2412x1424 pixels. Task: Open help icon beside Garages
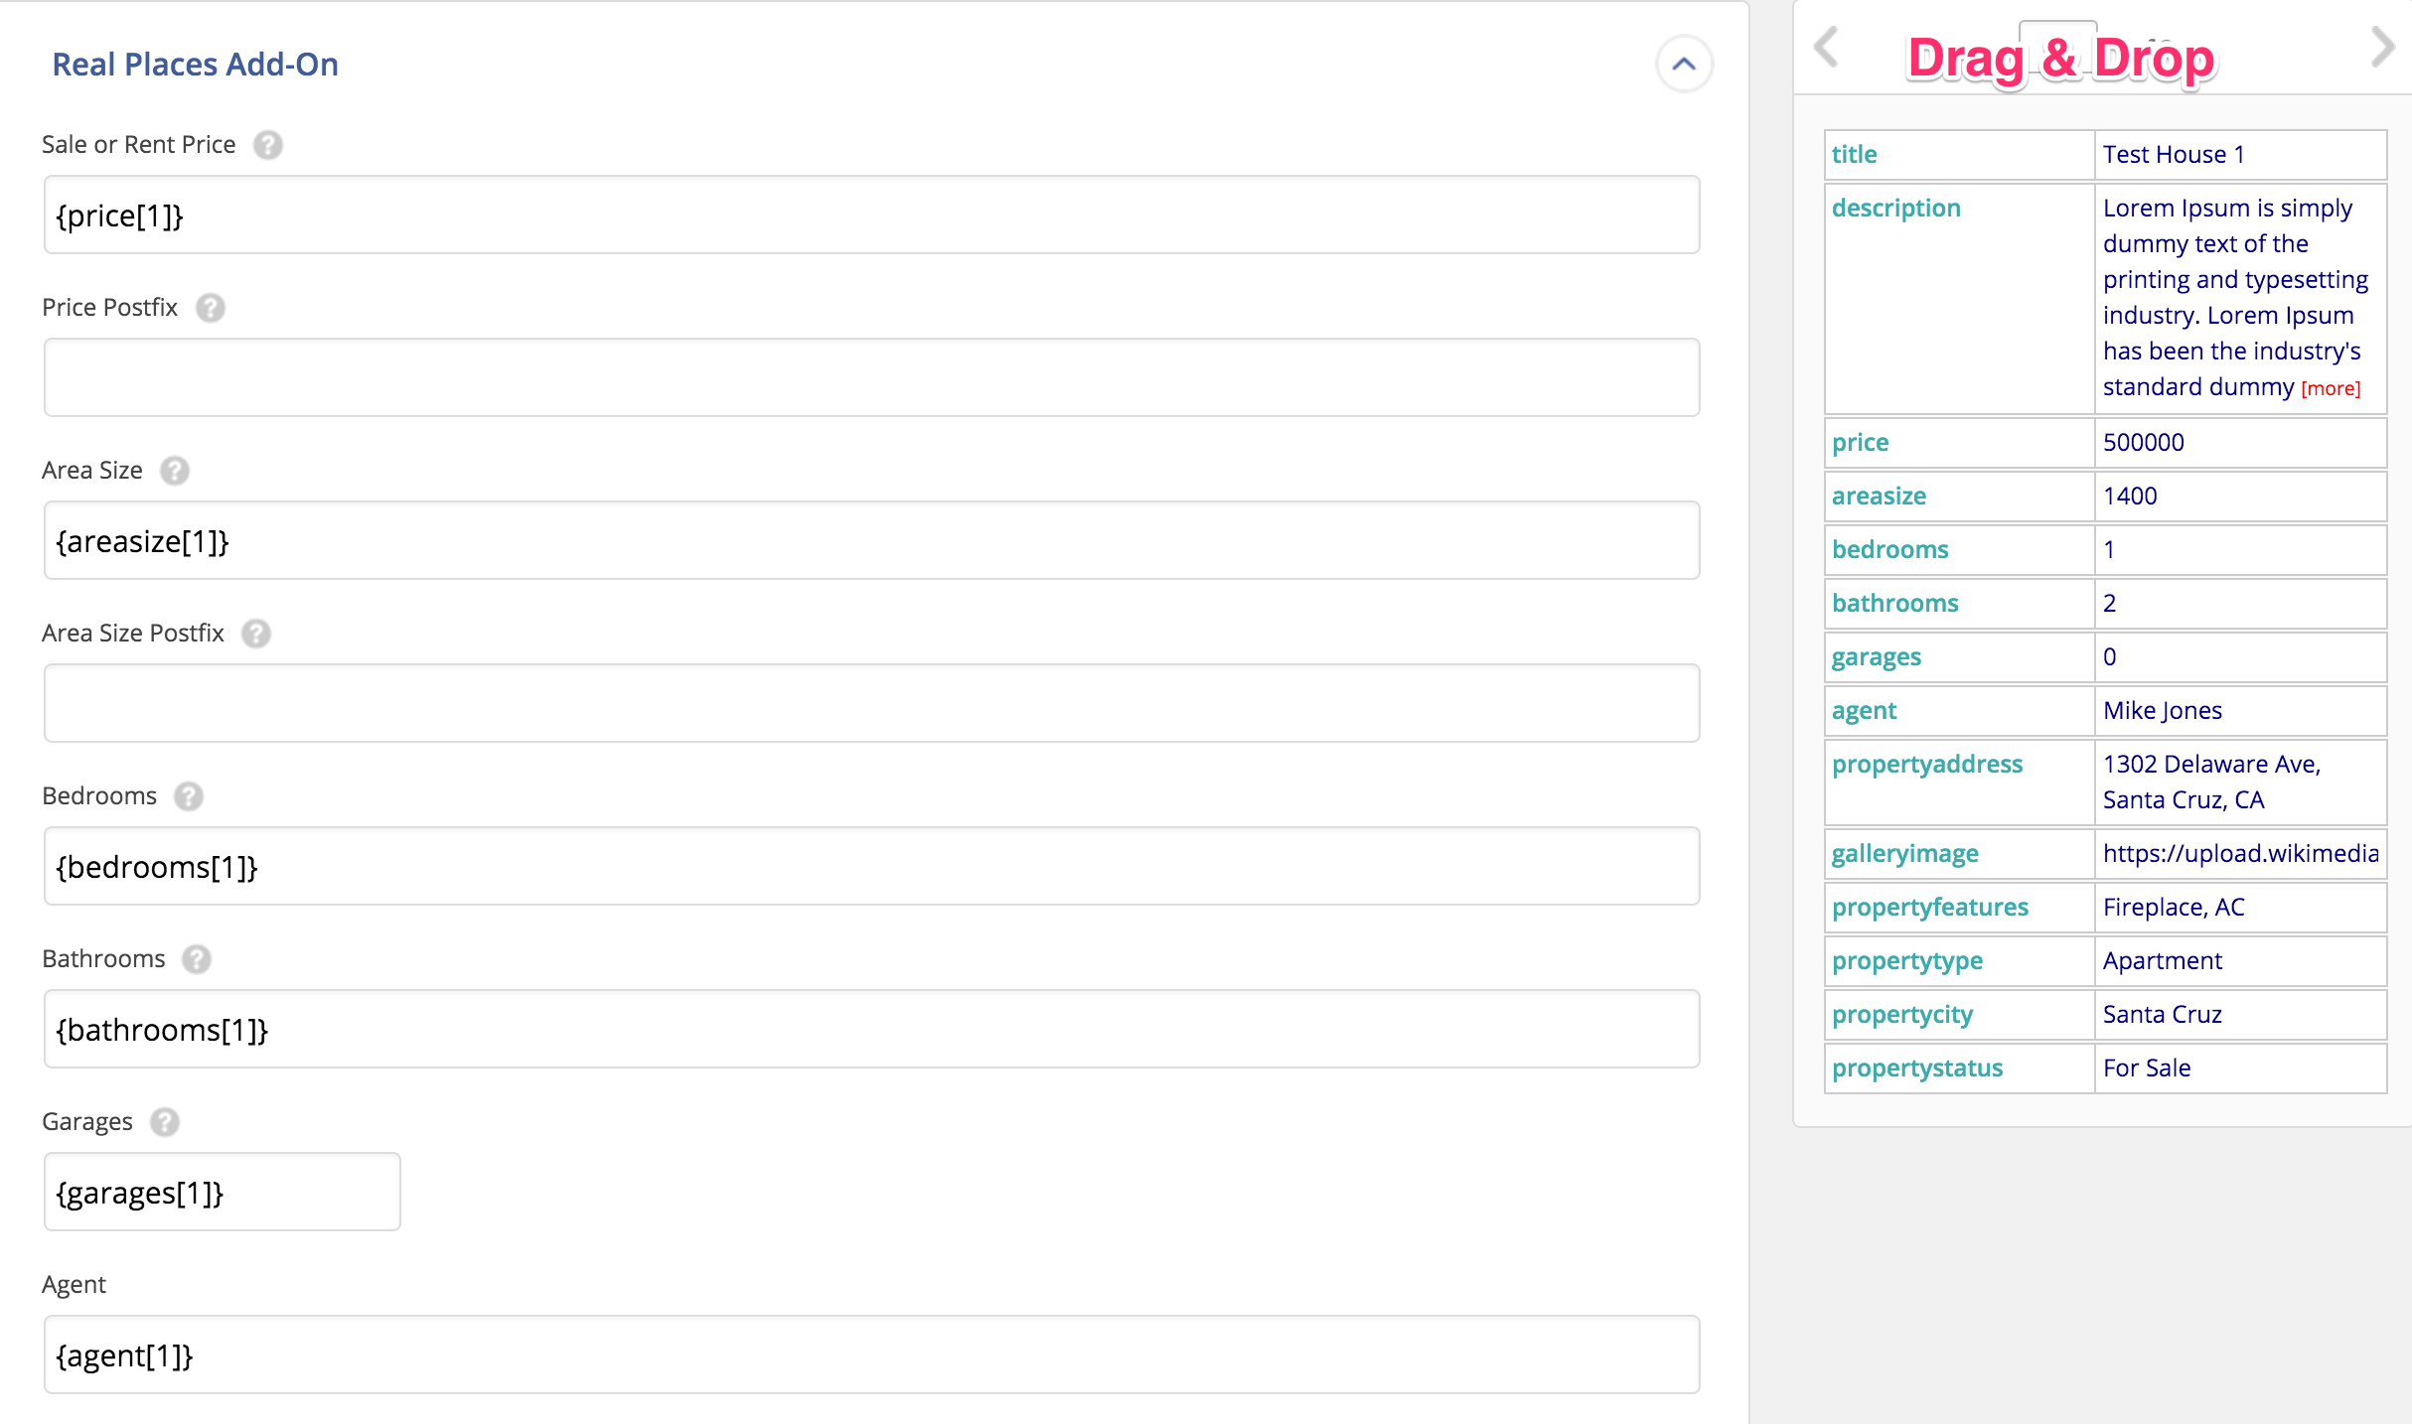click(165, 1122)
